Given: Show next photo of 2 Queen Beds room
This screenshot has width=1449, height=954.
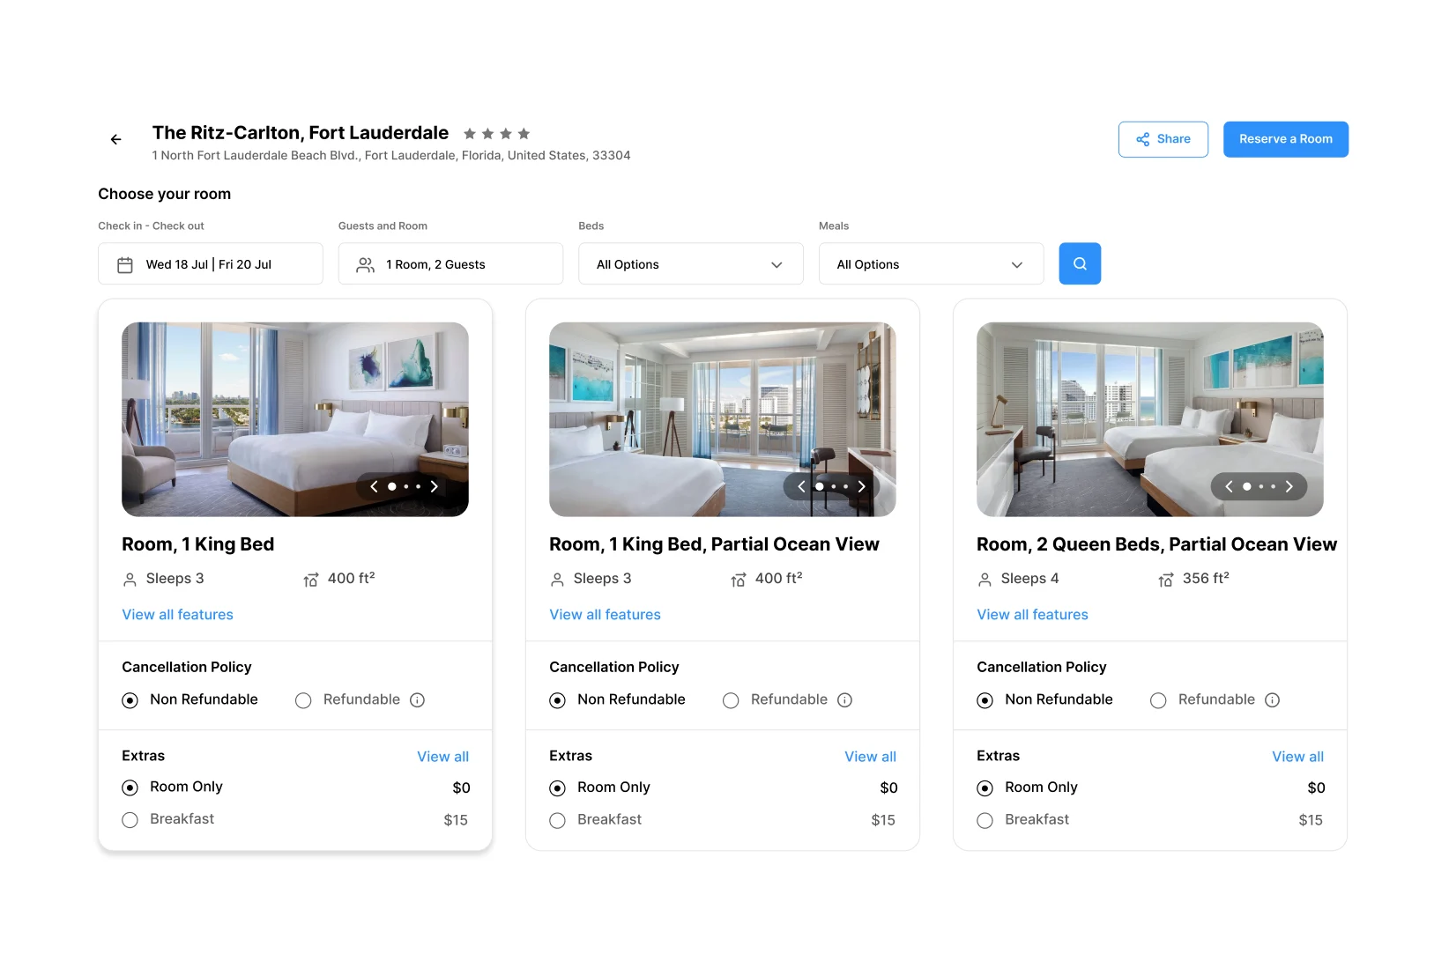Looking at the screenshot, I should [1289, 486].
